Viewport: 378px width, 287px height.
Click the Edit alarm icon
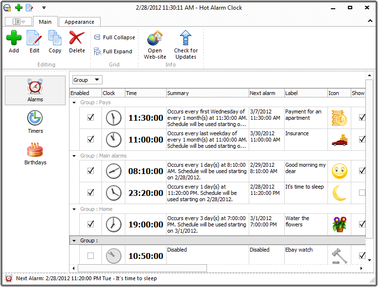pyautogui.click(x=34, y=38)
